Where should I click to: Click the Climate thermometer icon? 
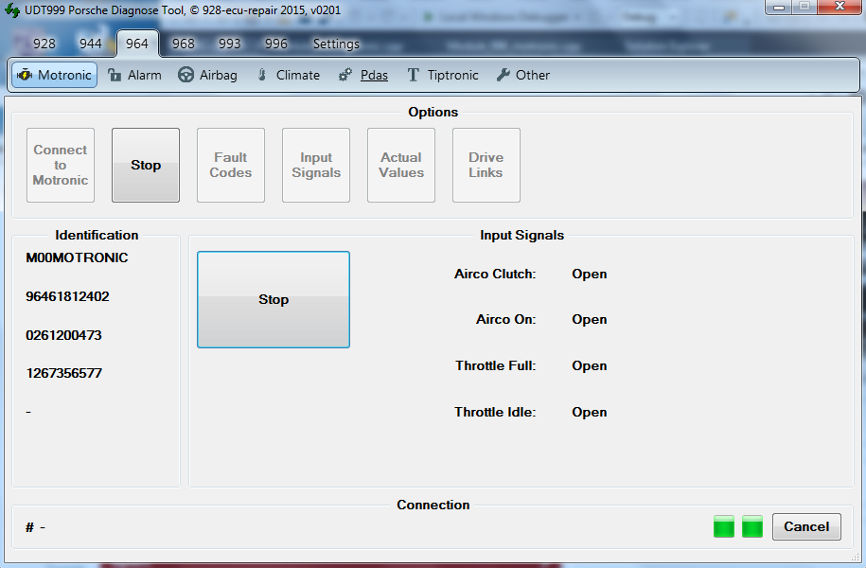[263, 75]
